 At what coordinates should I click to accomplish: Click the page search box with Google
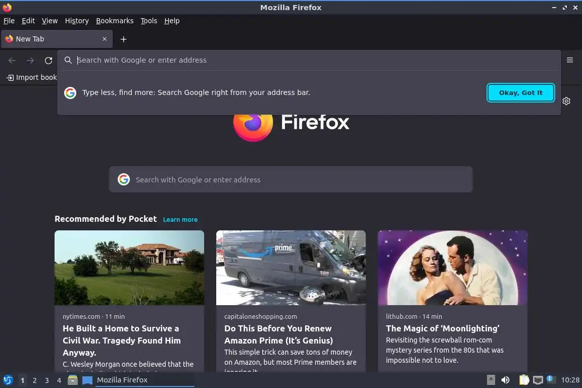290,180
